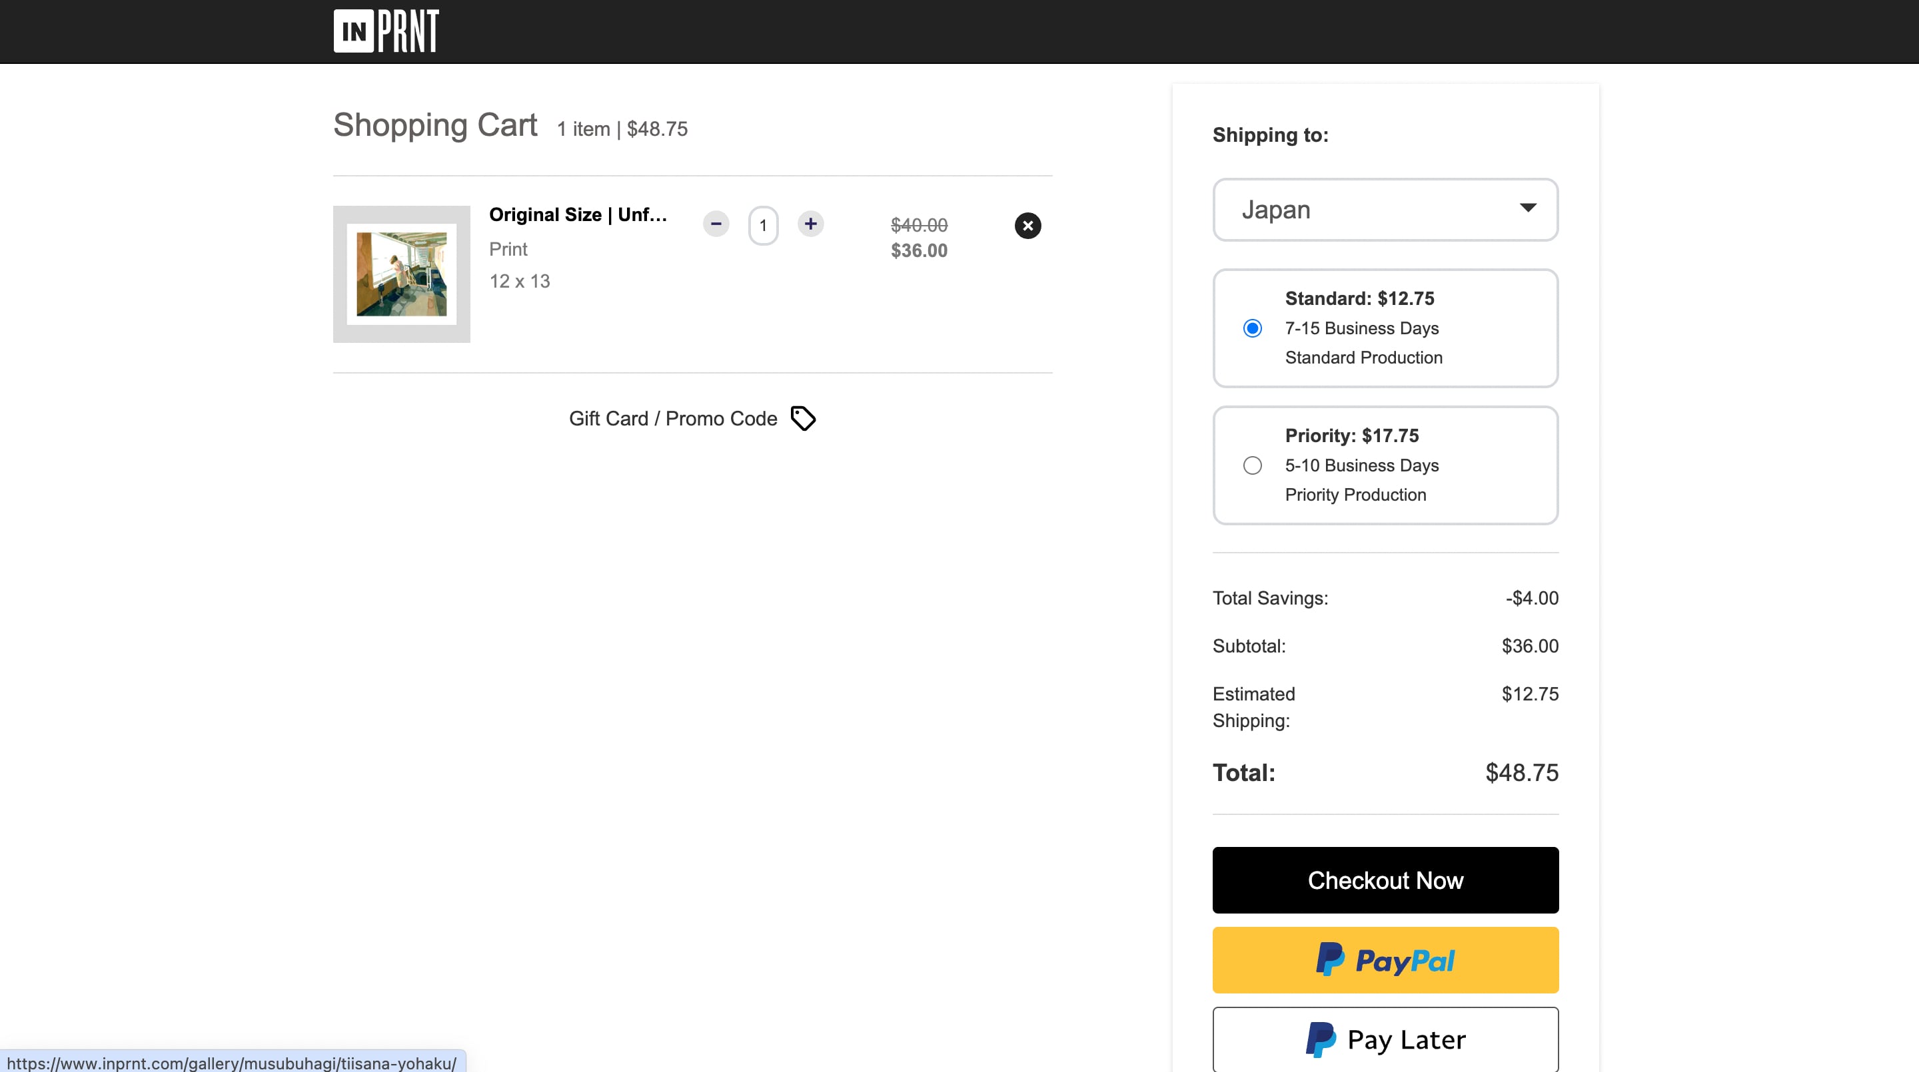Screen dimensions: 1919x1072
Task: Remove the print from cart
Action: [x=1027, y=226]
